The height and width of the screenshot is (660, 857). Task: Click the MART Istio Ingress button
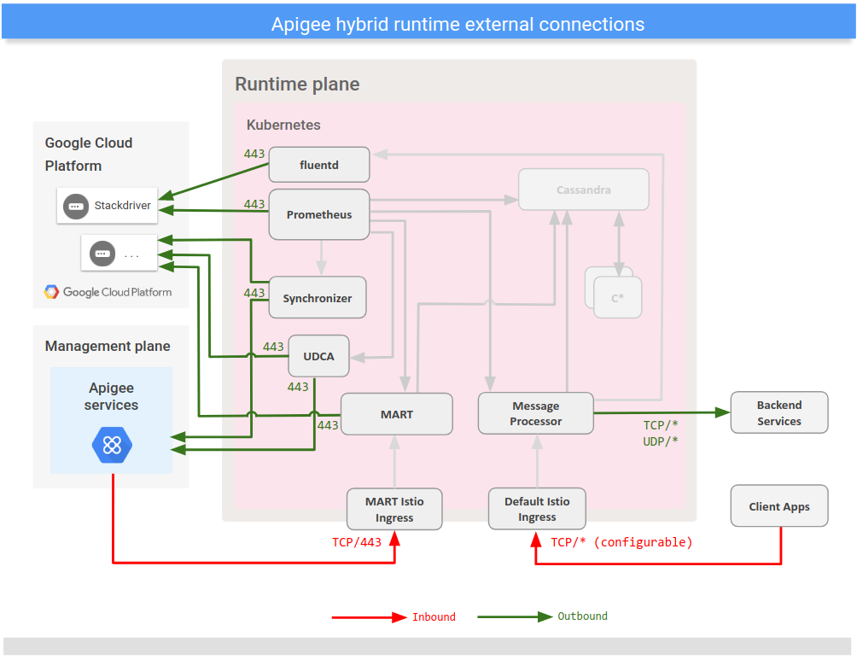pos(394,508)
